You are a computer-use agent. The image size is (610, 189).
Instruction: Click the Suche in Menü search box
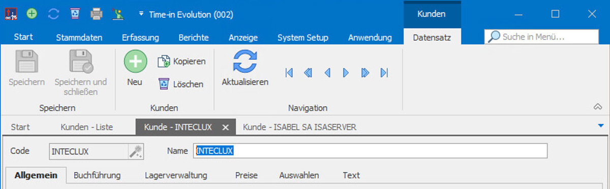(541, 37)
